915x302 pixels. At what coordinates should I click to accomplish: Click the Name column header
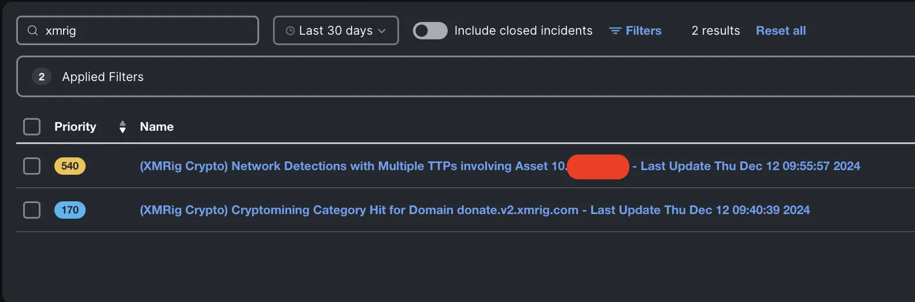coord(157,127)
